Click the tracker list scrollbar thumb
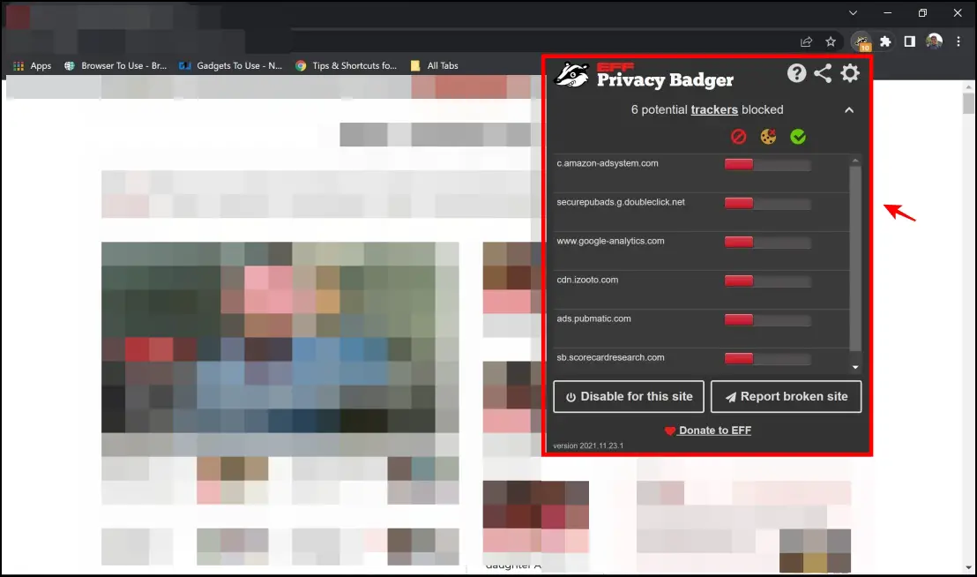The height and width of the screenshot is (577, 977). pyautogui.click(x=855, y=259)
